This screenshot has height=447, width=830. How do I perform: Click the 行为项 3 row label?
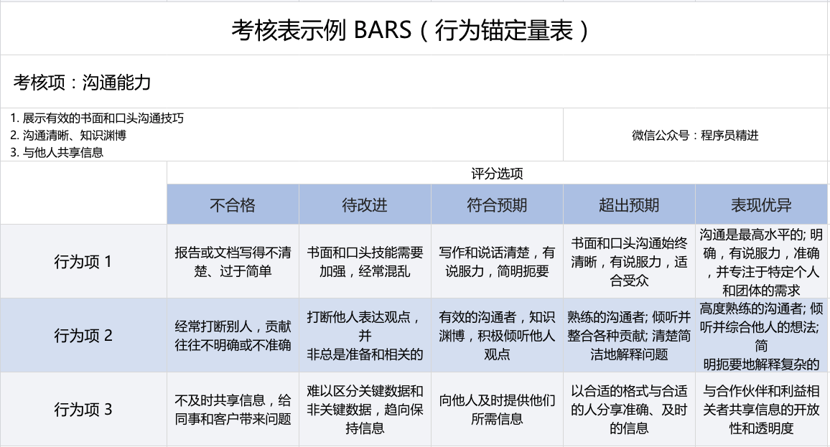(x=83, y=410)
